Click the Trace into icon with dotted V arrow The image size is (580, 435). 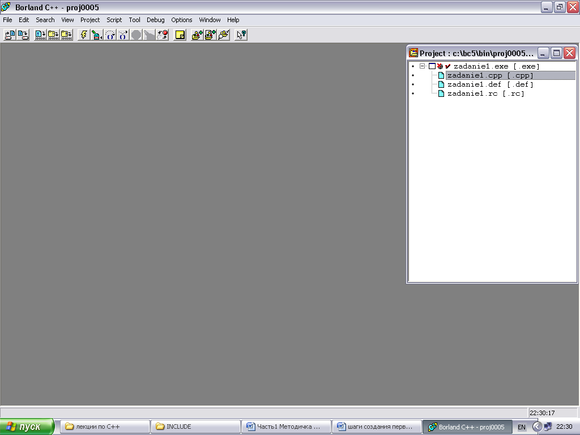point(123,35)
